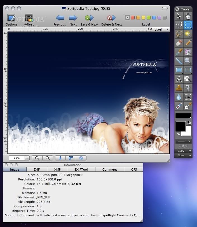Click the black pattern bar in Tools
197x227 pixels.
[184, 116]
